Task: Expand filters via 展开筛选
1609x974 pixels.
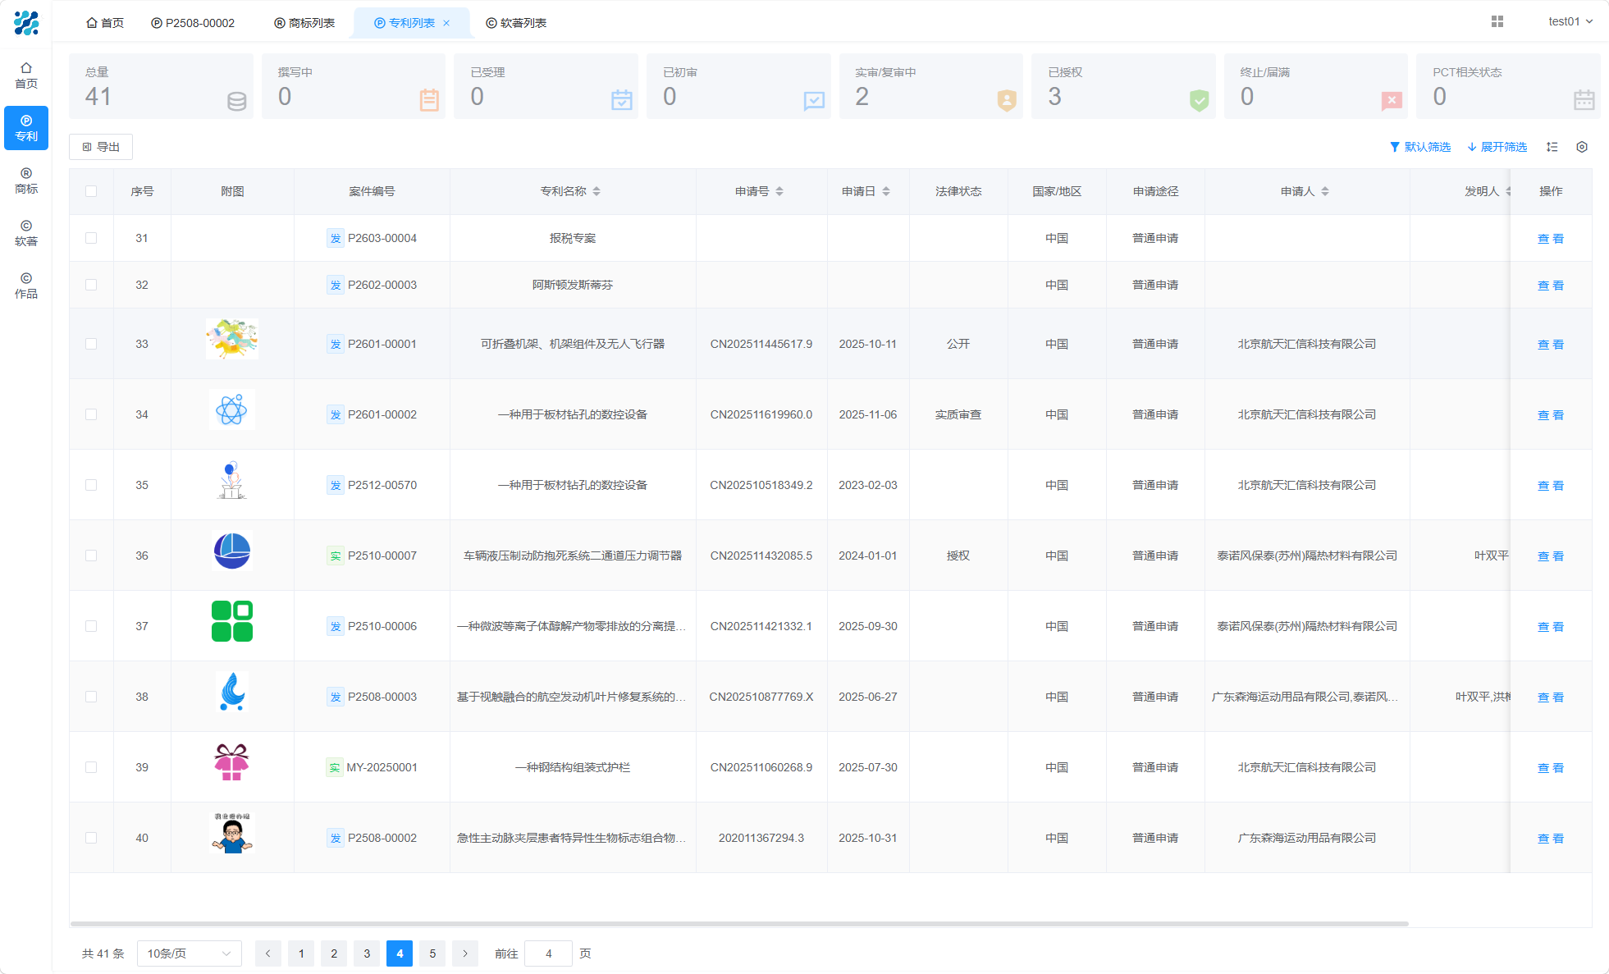Action: coord(1497,147)
